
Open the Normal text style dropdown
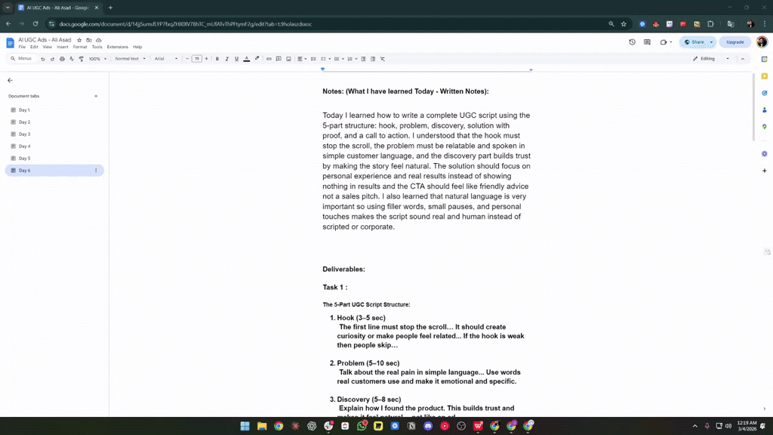[130, 59]
